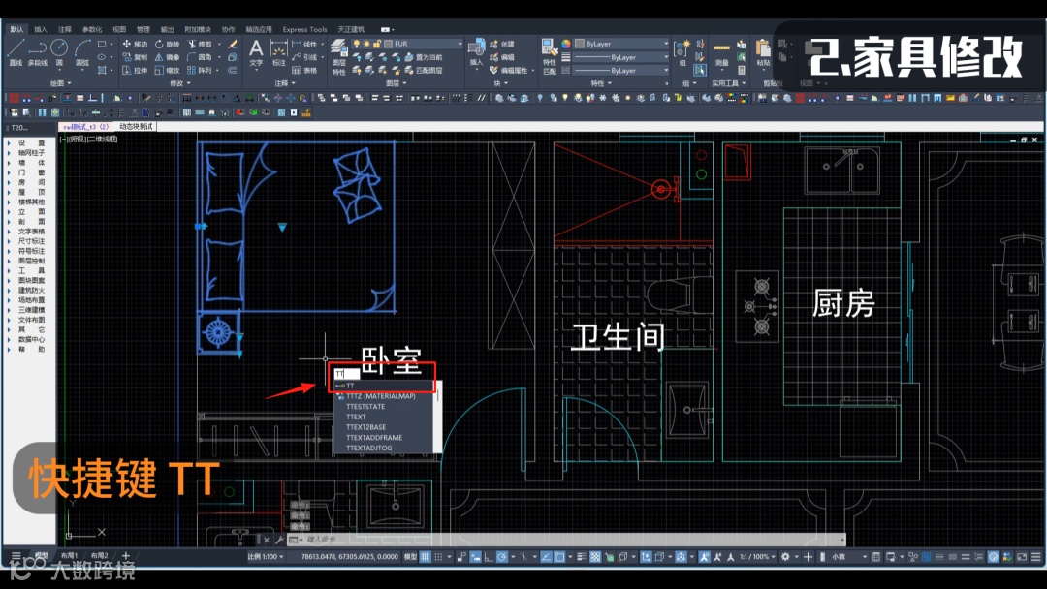Click the command line input field
The height and width of the screenshot is (589, 1047).
point(567,539)
